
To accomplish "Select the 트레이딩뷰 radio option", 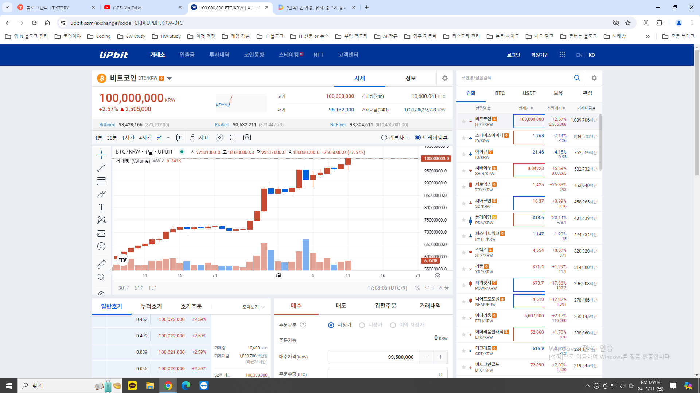I will pos(418,138).
